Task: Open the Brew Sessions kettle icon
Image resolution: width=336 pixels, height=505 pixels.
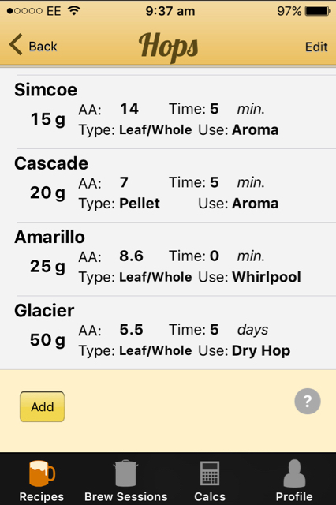Action: click(125, 473)
